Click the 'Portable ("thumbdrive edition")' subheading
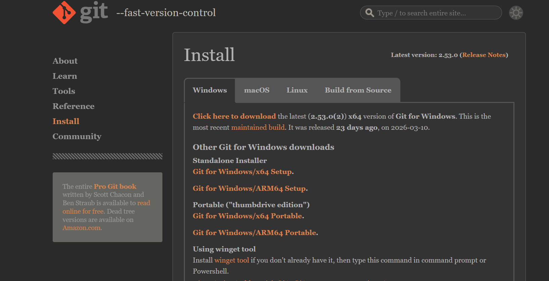This screenshot has height=281, width=549. [251, 205]
